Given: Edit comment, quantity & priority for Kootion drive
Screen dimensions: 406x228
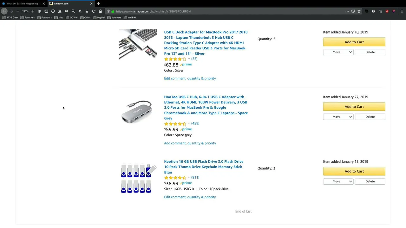Looking at the screenshot, I should click(x=190, y=197).
